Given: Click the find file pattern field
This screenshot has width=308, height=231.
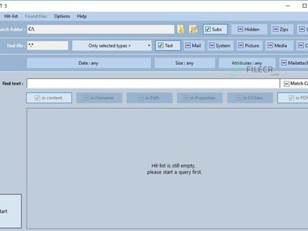Looking at the screenshot, I should pos(48,46).
